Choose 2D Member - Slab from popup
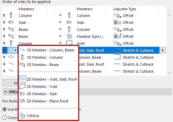The width and height of the screenshot is (173, 122). point(49,94)
